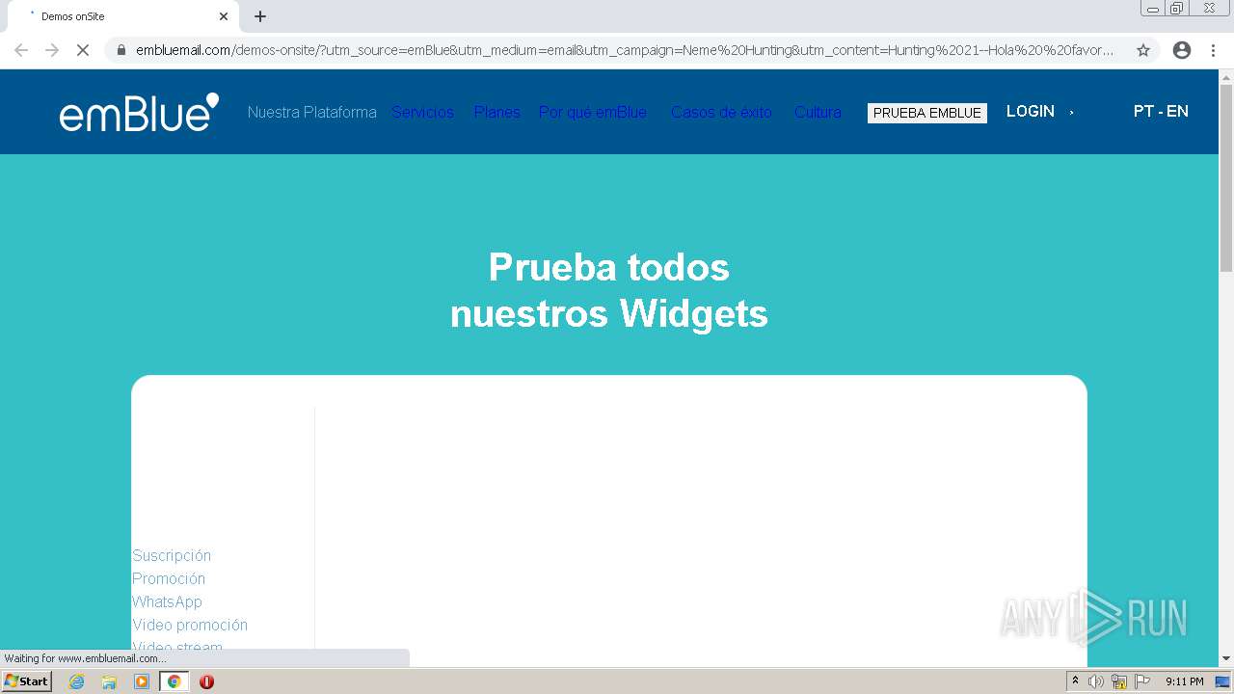Viewport: 1234px width, 694px height.
Task: Open Action Center flag icon
Action: coord(1142,681)
